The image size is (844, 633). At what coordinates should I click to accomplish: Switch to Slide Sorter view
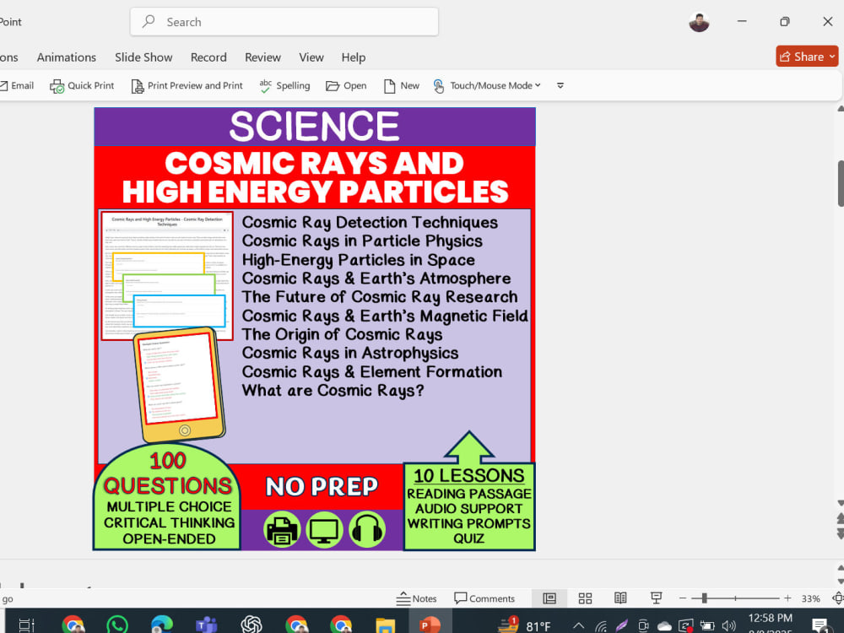(585, 598)
